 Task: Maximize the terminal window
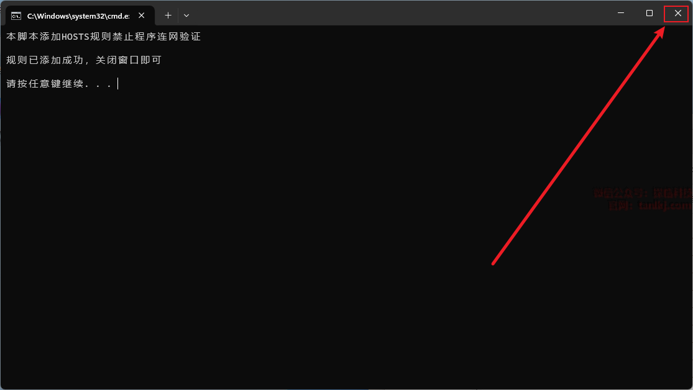649,13
